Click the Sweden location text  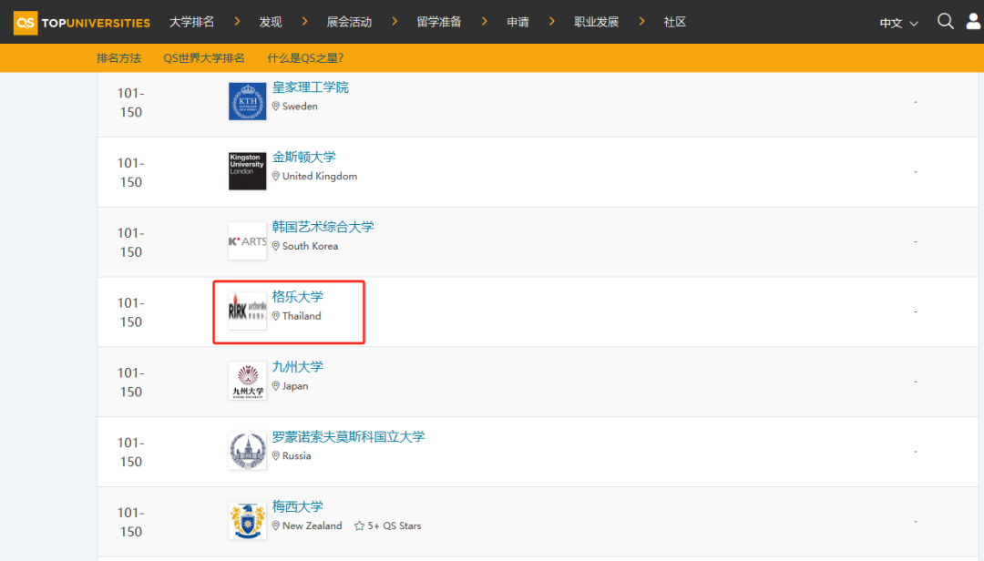tap(300, 107)
